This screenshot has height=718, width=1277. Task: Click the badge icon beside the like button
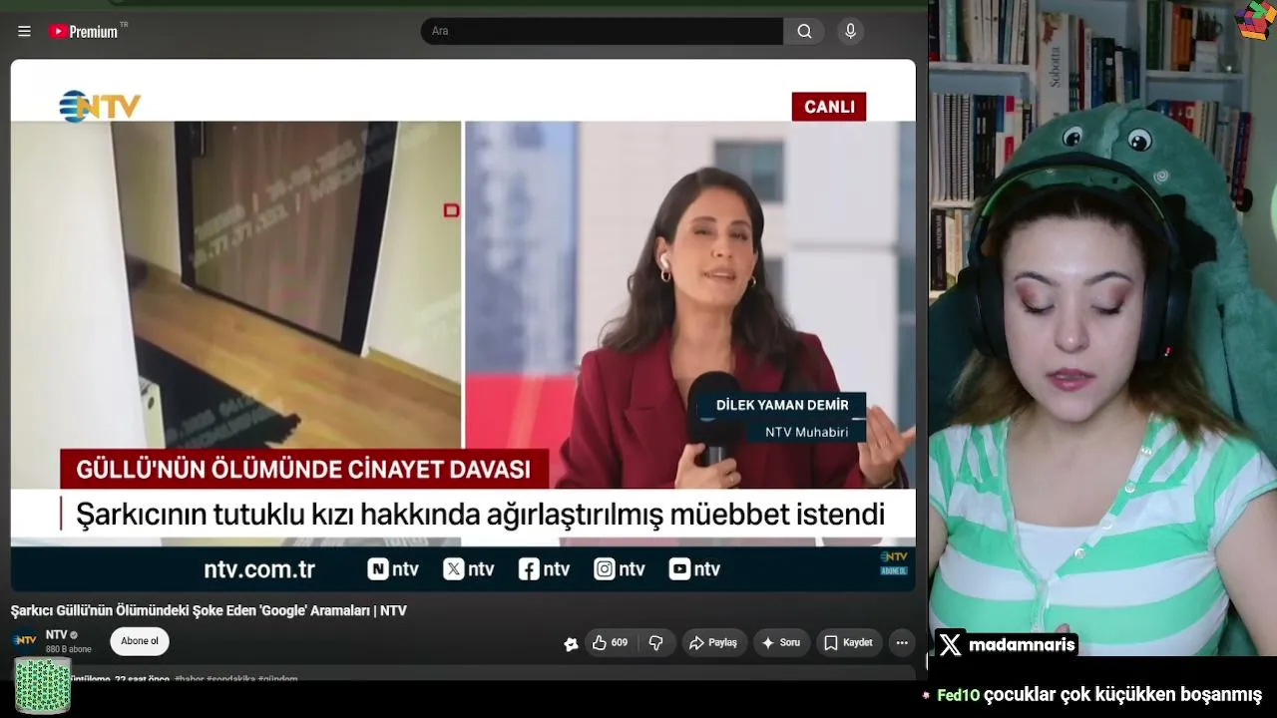click(571, 644)
